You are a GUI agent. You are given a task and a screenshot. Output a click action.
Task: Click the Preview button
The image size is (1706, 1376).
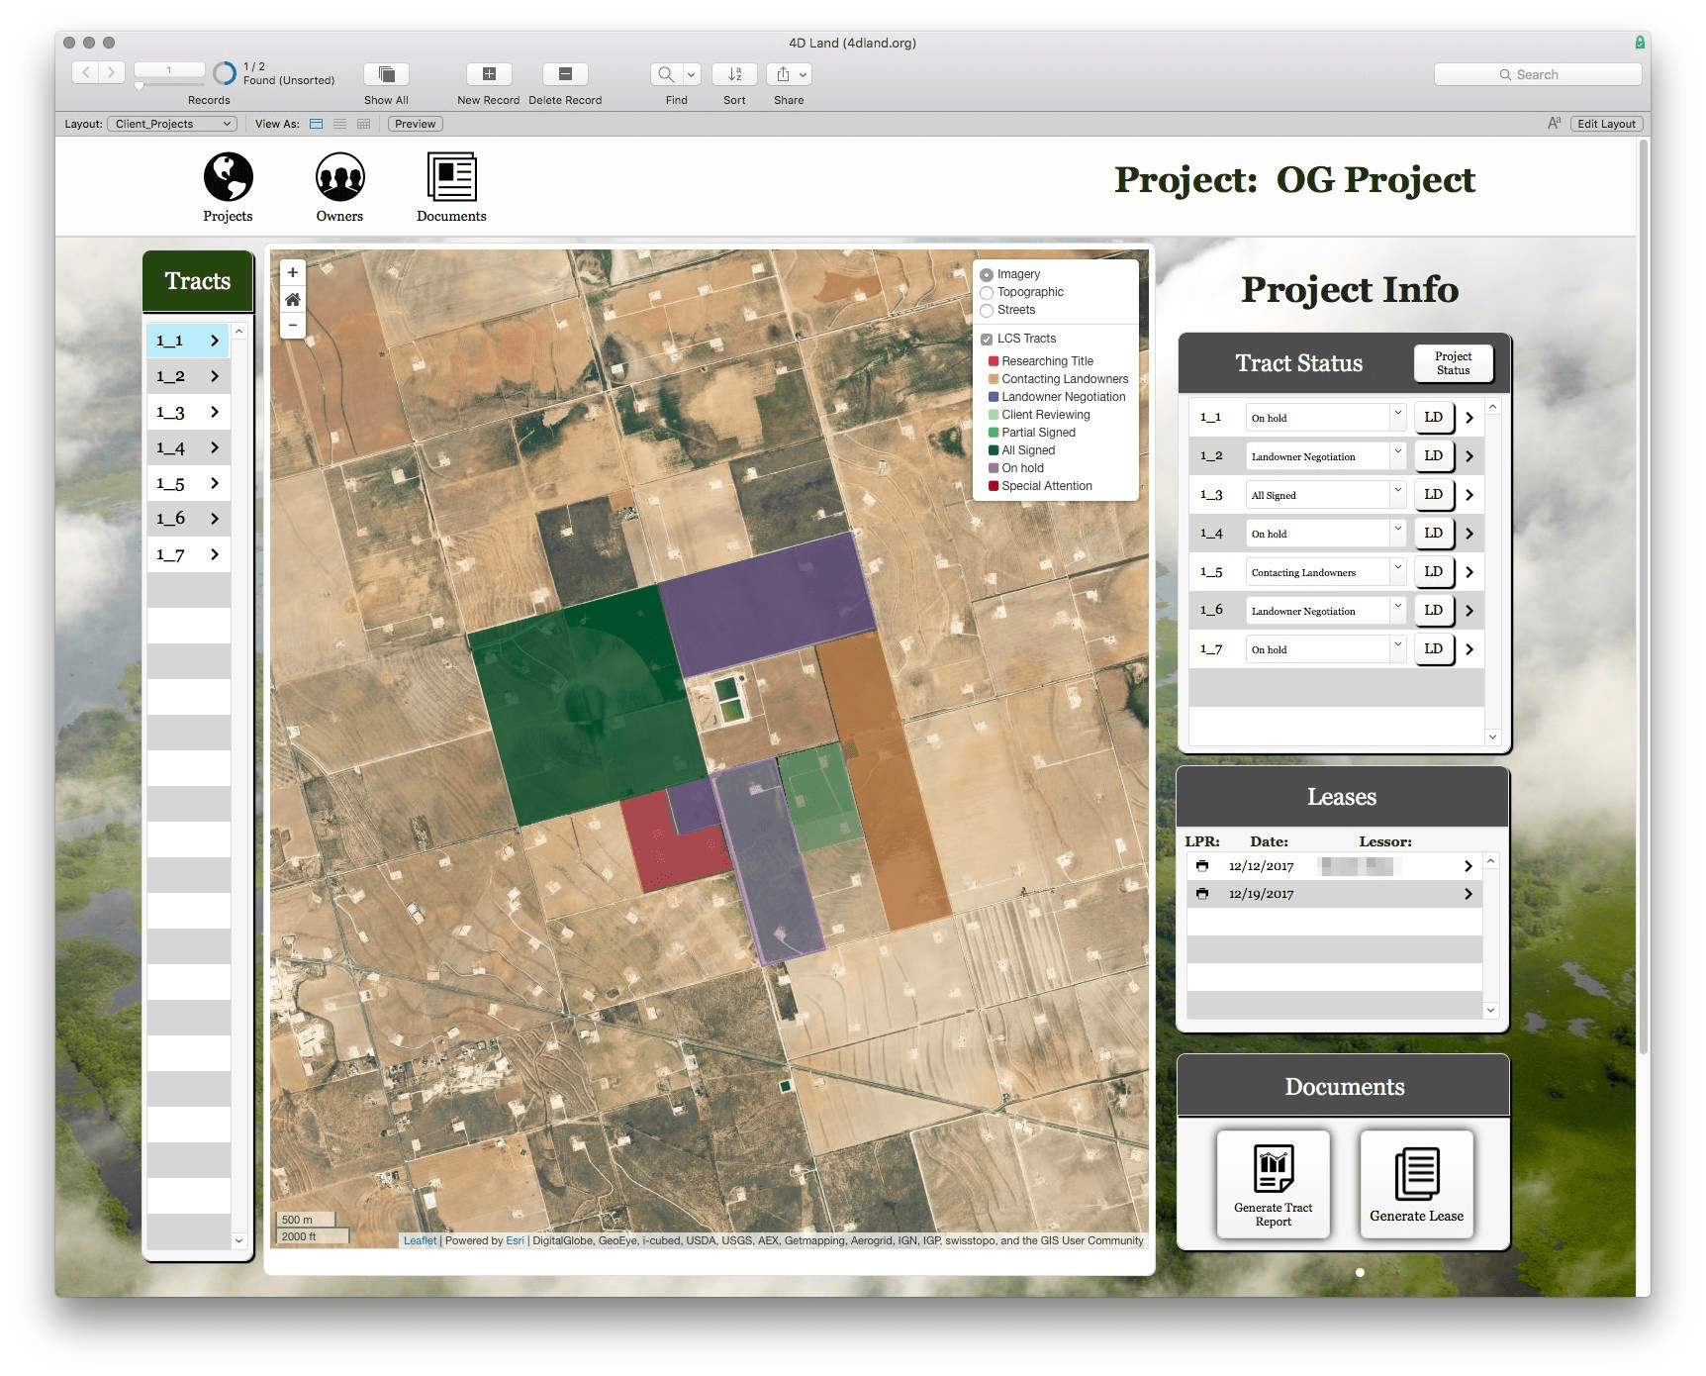416,124
